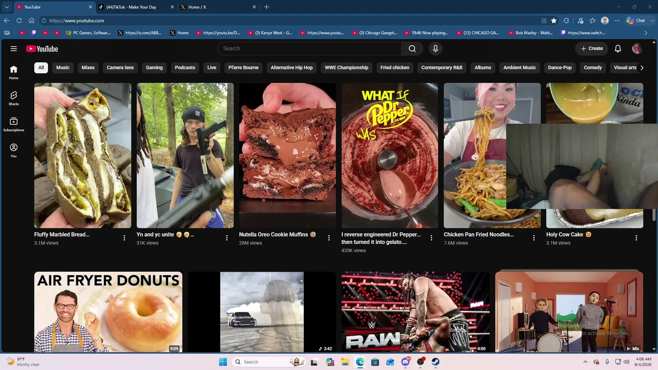Open Nutella Oreo Cookie Muffins title link
This screenshot has height=370, width=658.
coord(278,234)
